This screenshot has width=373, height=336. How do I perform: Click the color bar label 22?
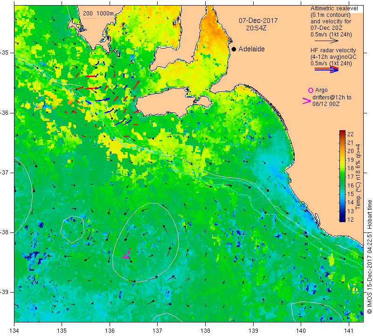tap(351, 134)
